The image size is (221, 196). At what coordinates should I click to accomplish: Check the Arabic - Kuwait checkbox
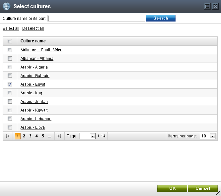[10, 110]
